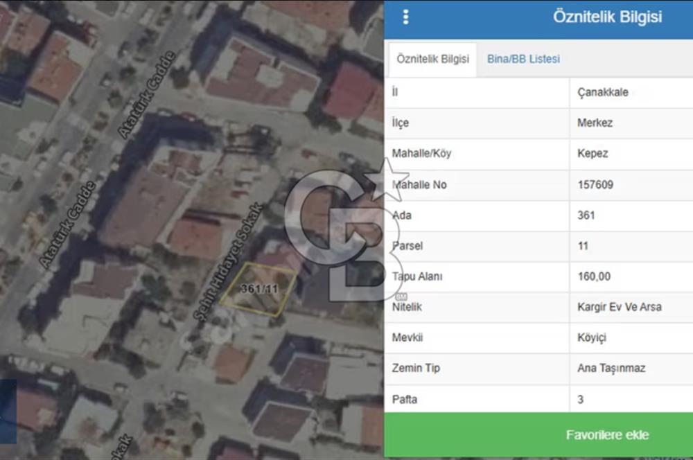Viewport: 693px width, 460px height.
Task: Select the Köyiçi value in the Mevkii row
Action: coord(593,337)
